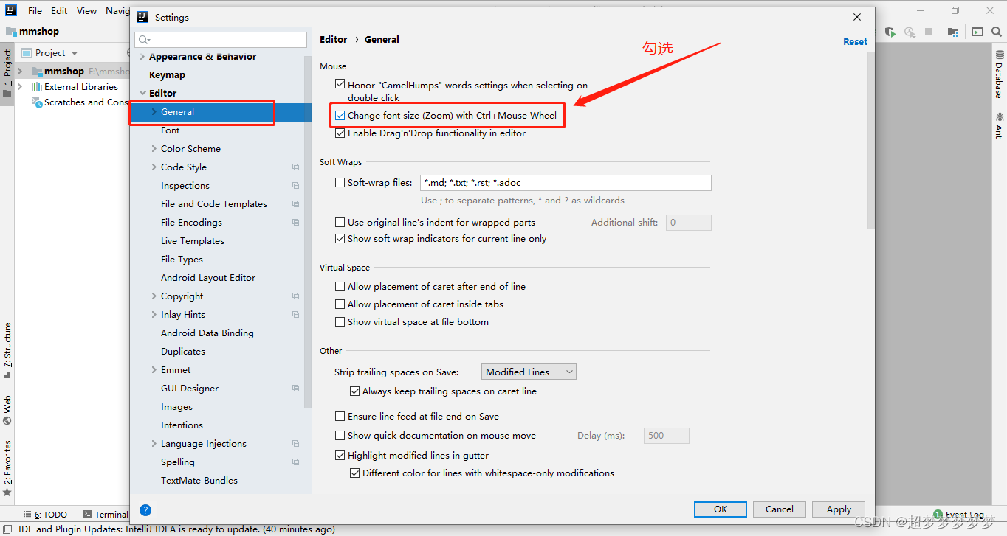The width and height of the screenshot is (1007, 536).
Task: Click the settings tree vertical scrollbar
Action: tap(308, 232)
